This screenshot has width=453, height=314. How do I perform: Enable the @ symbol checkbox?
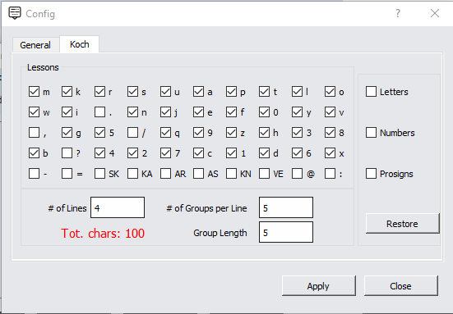297,174
